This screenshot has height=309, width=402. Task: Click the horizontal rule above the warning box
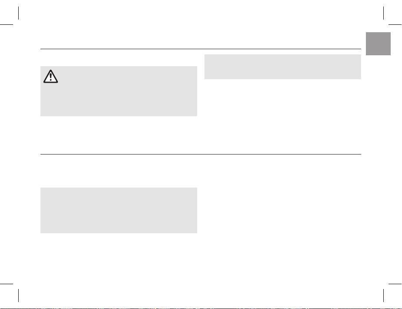(x=201, y=49)
